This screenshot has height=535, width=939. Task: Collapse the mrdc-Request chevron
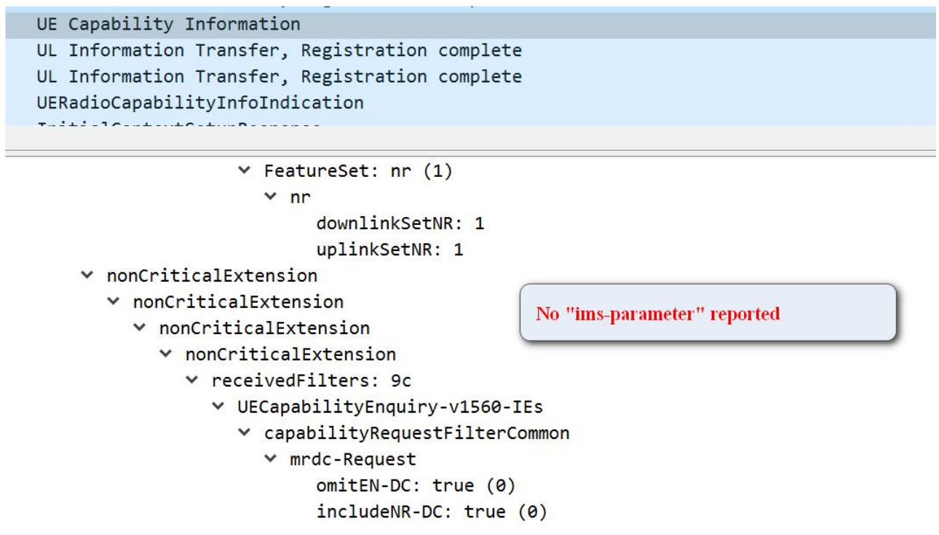(x=271, y=459)
